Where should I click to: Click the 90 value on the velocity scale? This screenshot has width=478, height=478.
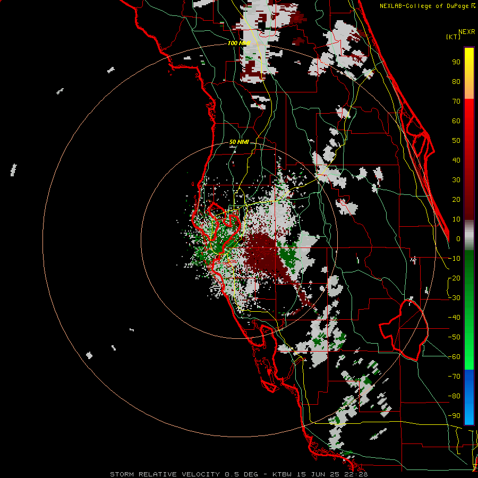(456, 62)
